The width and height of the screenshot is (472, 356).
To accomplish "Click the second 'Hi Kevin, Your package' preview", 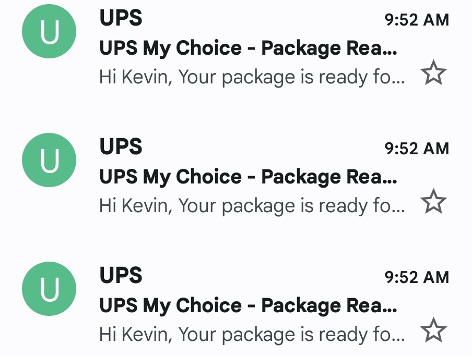I will [x=252, y=206].
